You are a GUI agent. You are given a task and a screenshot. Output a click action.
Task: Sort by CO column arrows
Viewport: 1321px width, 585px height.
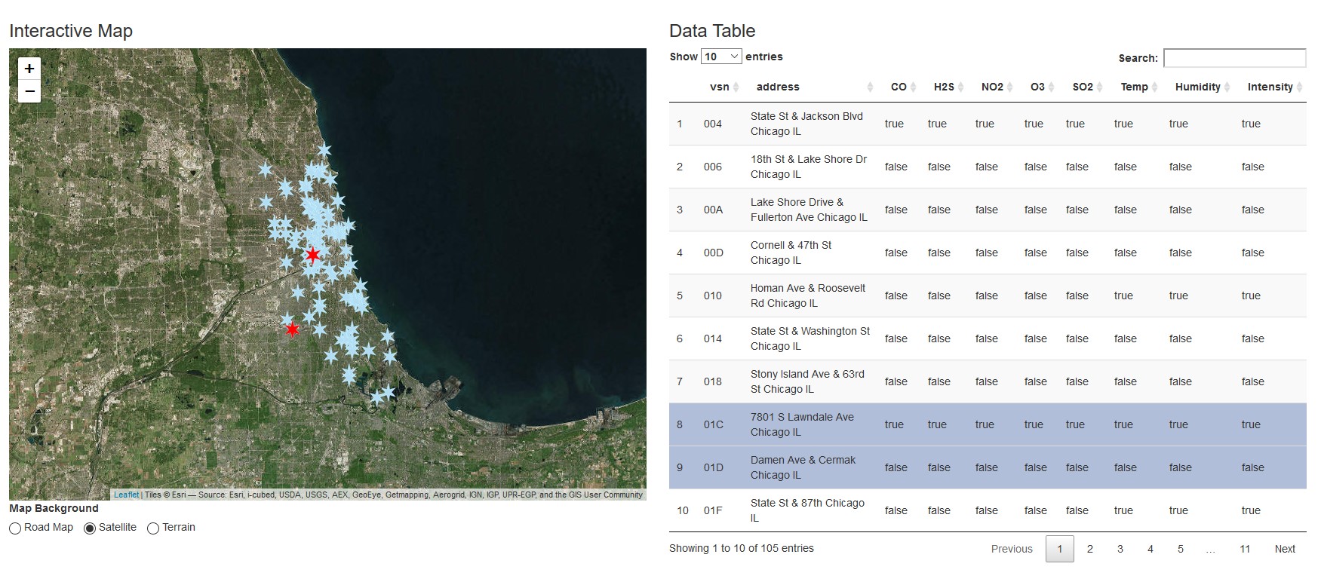[x=913, y=87]
